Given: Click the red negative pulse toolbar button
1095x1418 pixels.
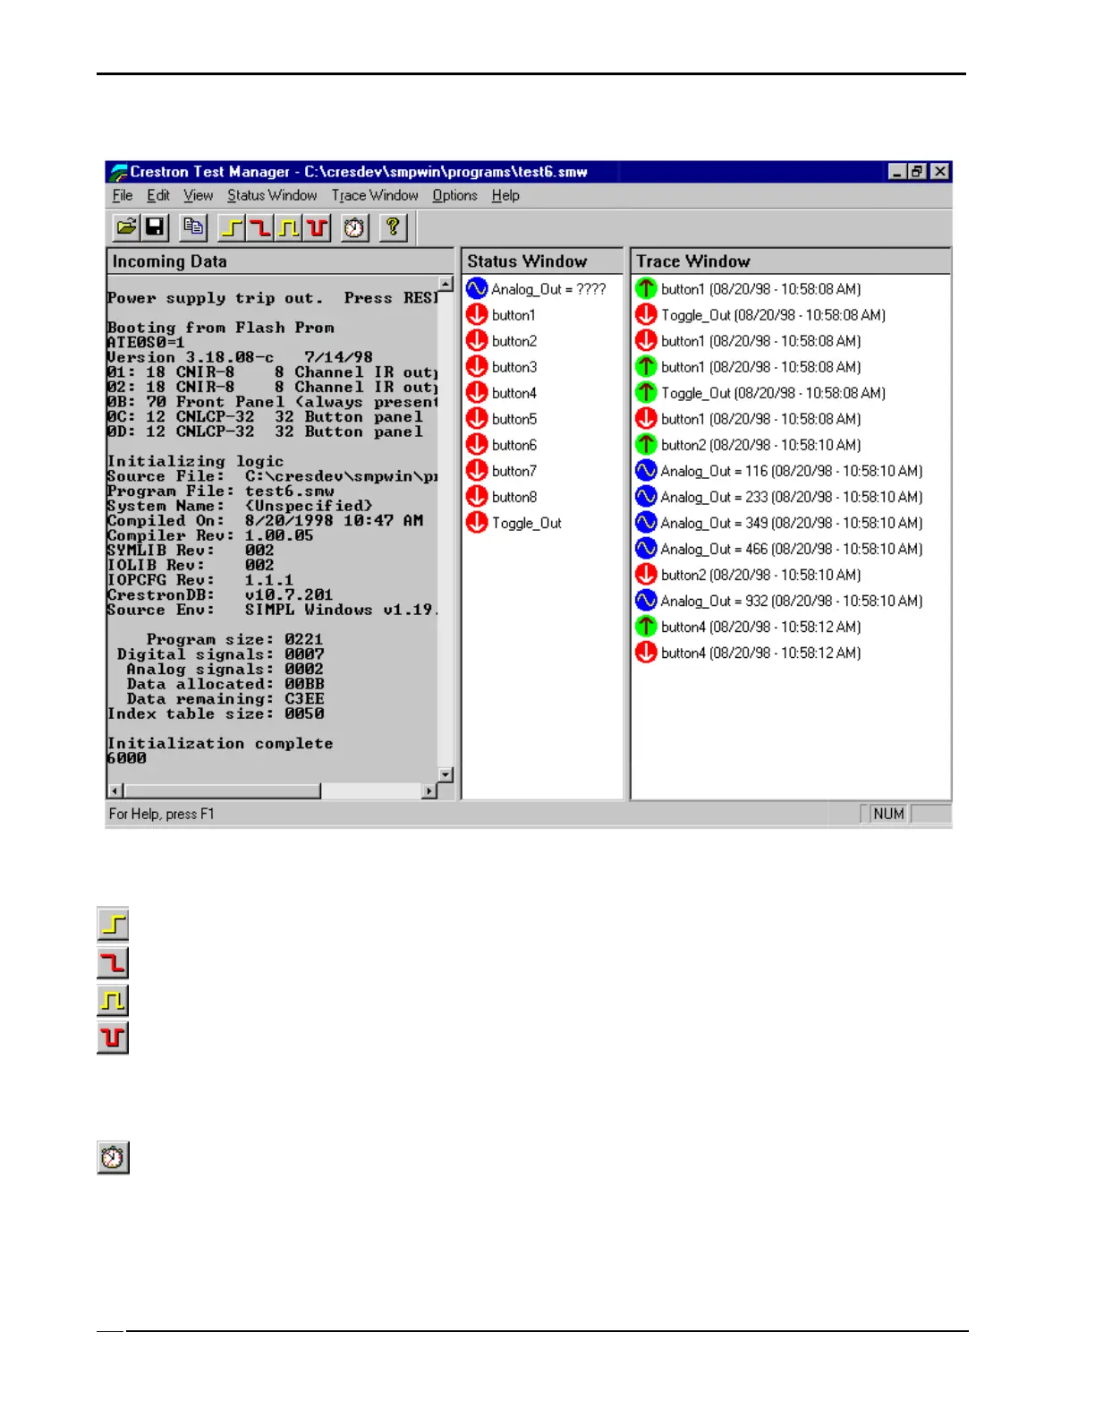Looking at the screenshot, I should (x=316, y=227).
